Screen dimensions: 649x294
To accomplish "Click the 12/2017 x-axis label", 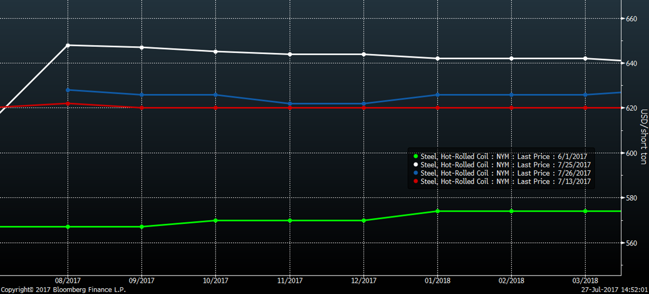I will pos(363,280).
